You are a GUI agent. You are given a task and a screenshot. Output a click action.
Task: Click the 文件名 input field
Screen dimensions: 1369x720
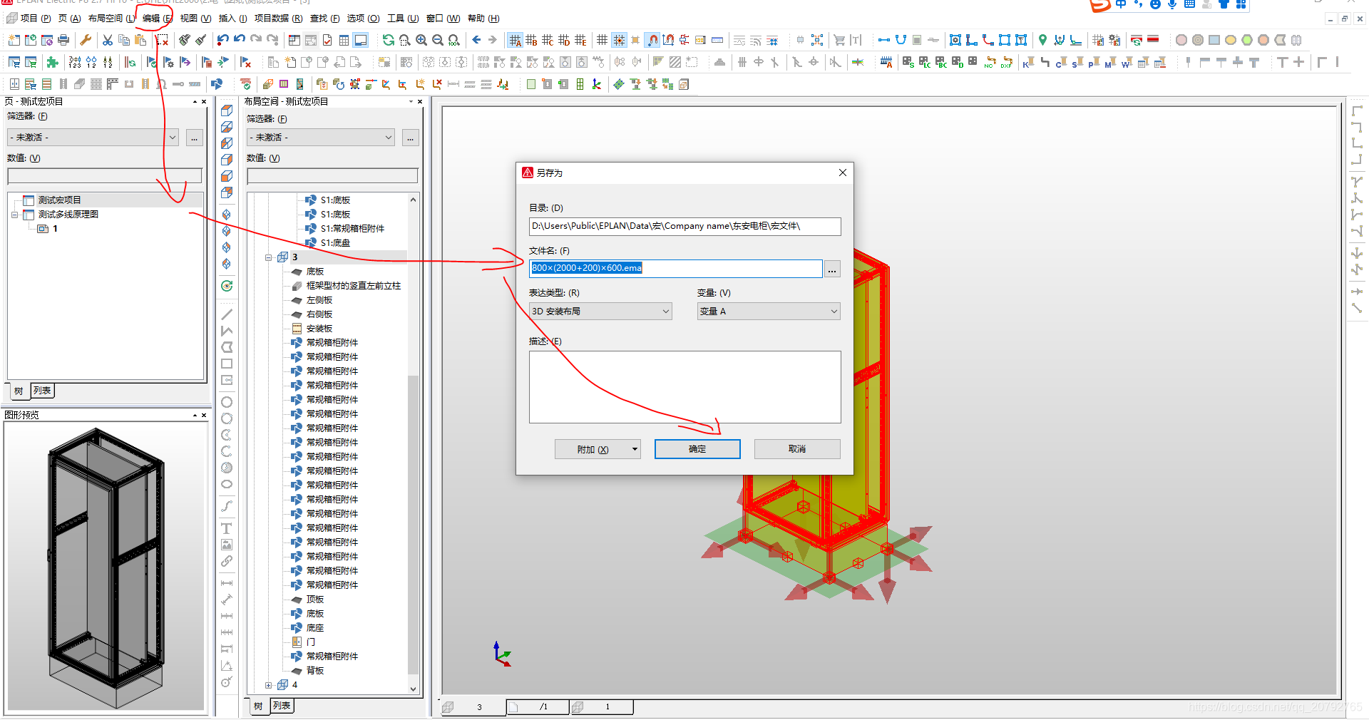pyautogui.click(x=675, y=268)
